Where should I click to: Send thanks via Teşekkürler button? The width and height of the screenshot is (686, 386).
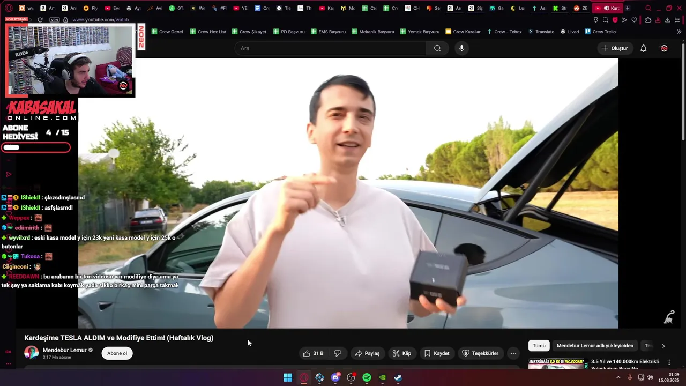coord(480,353)
